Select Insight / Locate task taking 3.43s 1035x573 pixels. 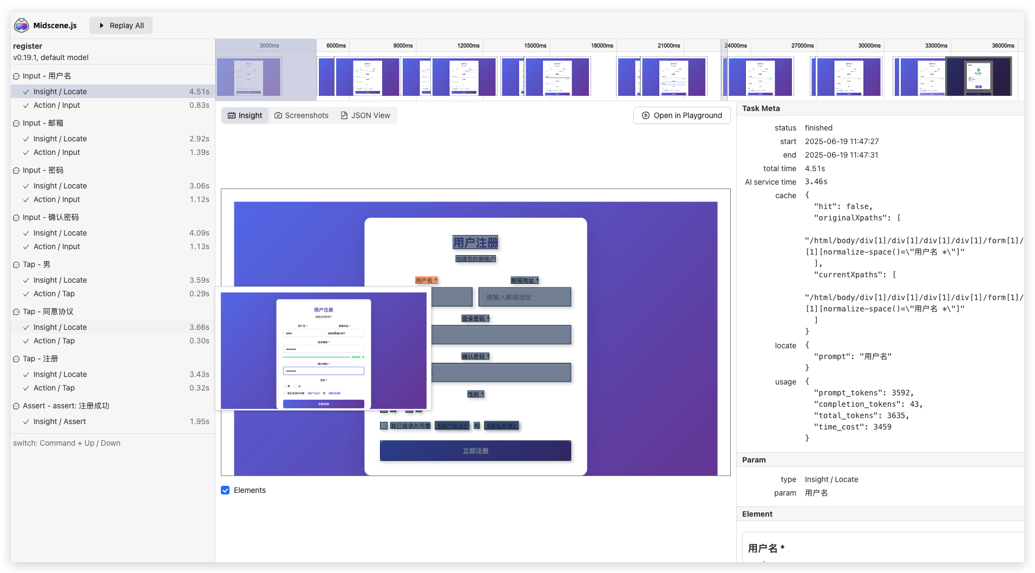[113, 374]
